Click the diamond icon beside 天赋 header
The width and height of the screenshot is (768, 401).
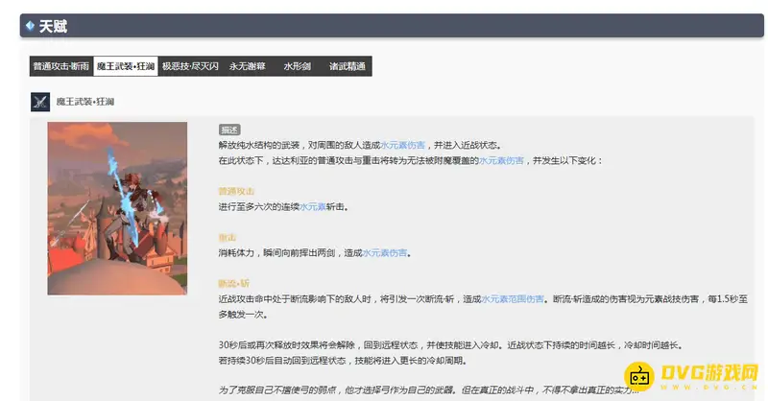(x=30, y=26)
